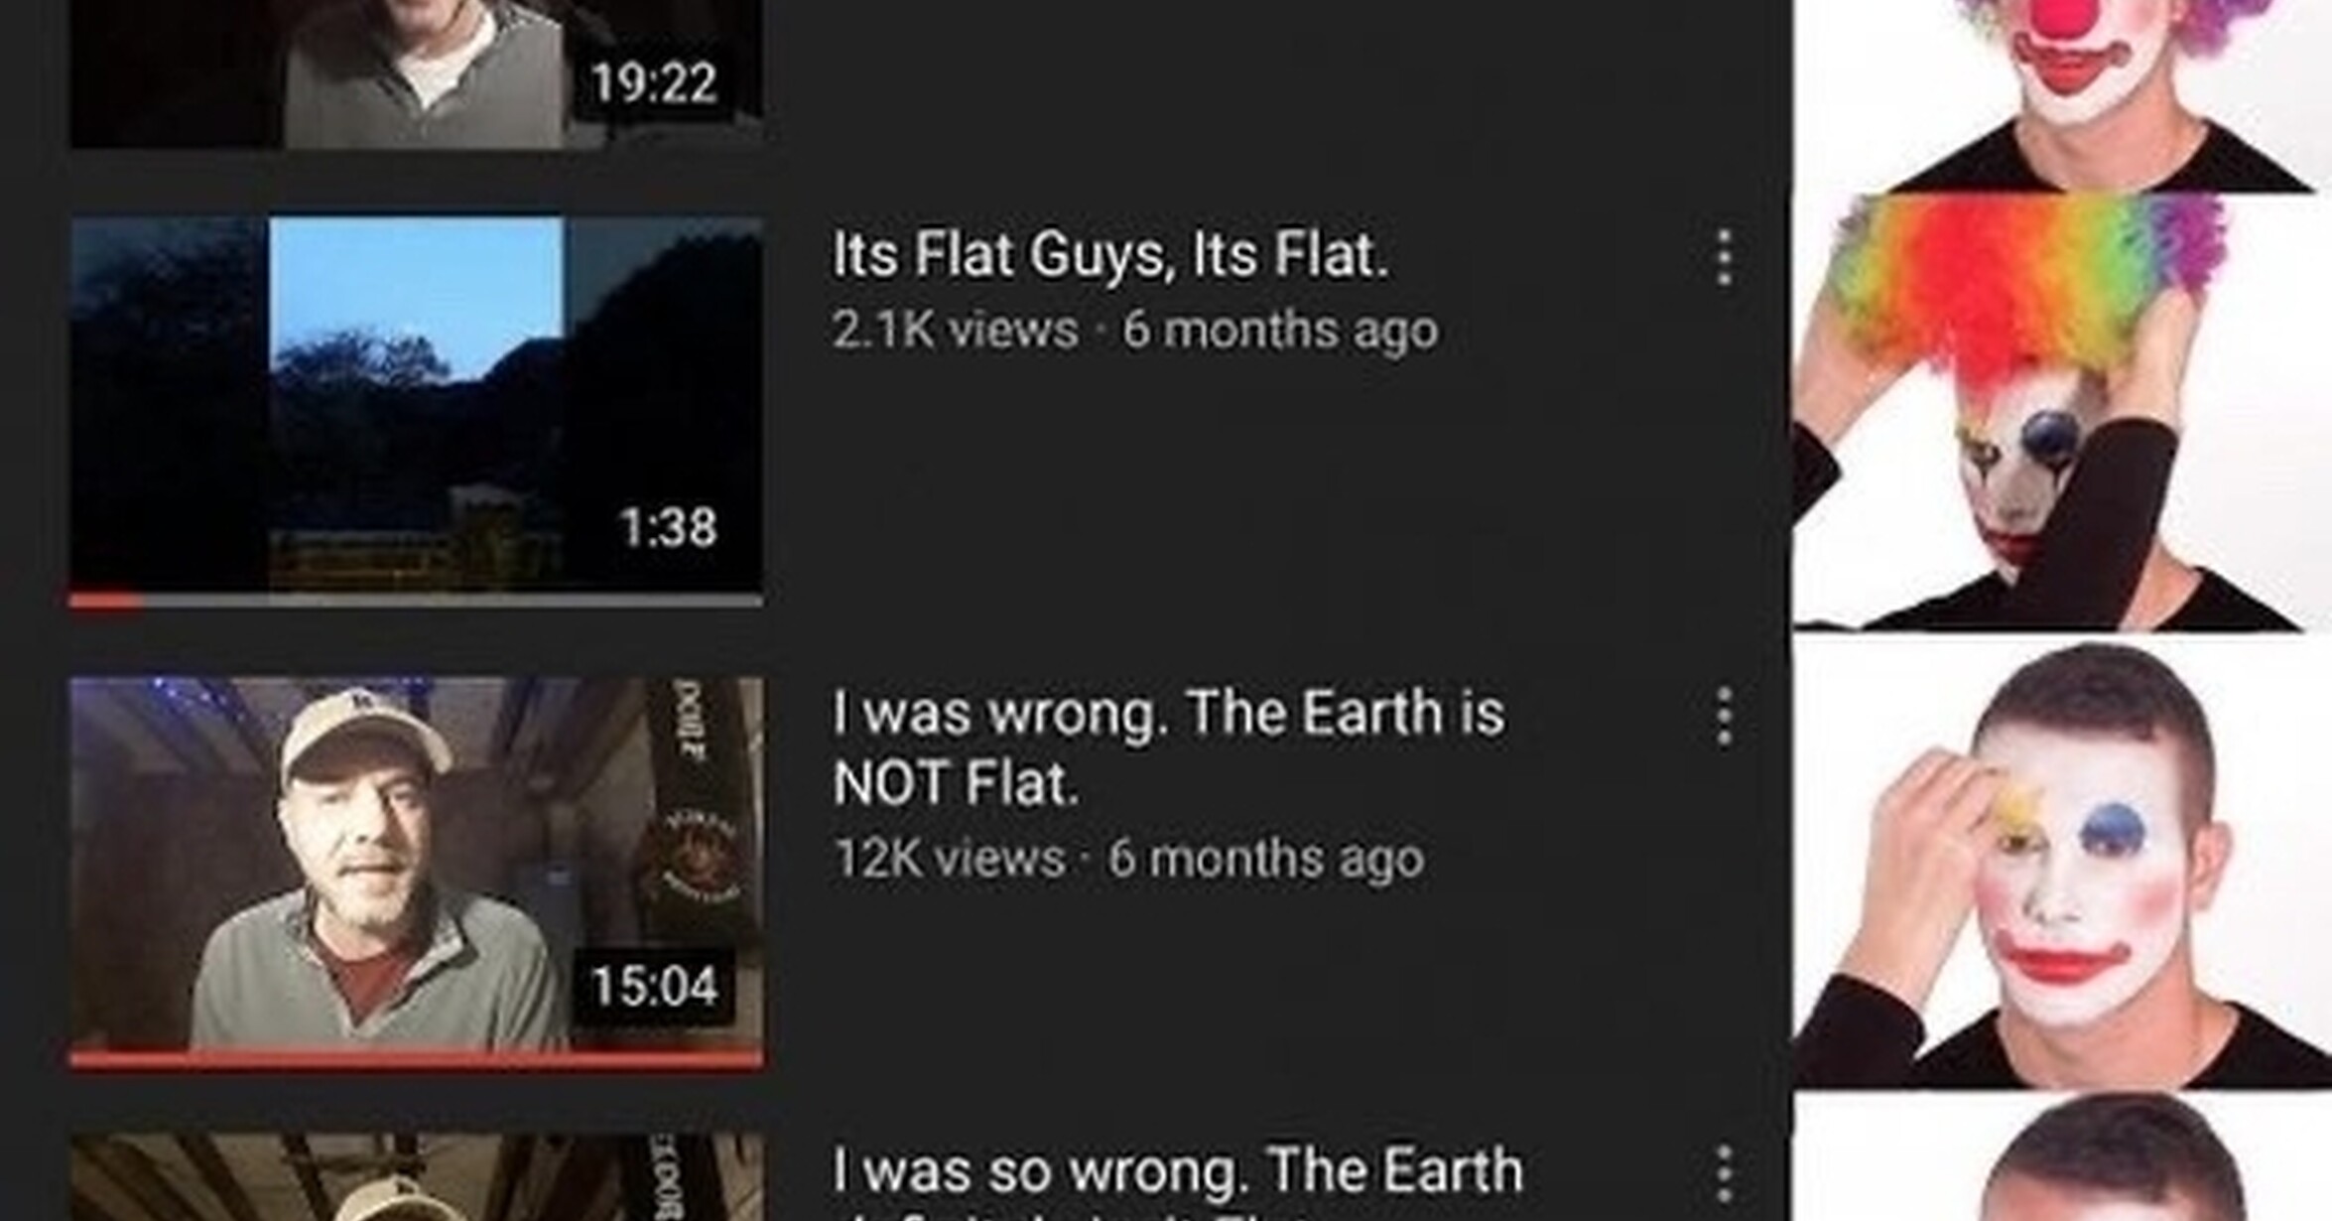Click the rainbow wig clown image
Viewport: 2332px width, 1221px height.
point(2062,414)
